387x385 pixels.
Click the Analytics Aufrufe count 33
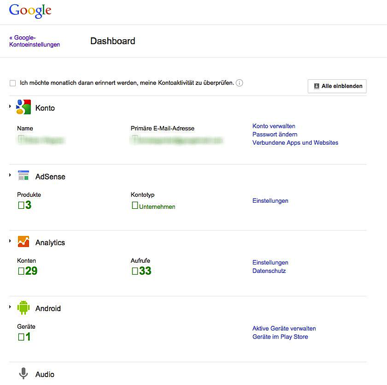[142, 271]
